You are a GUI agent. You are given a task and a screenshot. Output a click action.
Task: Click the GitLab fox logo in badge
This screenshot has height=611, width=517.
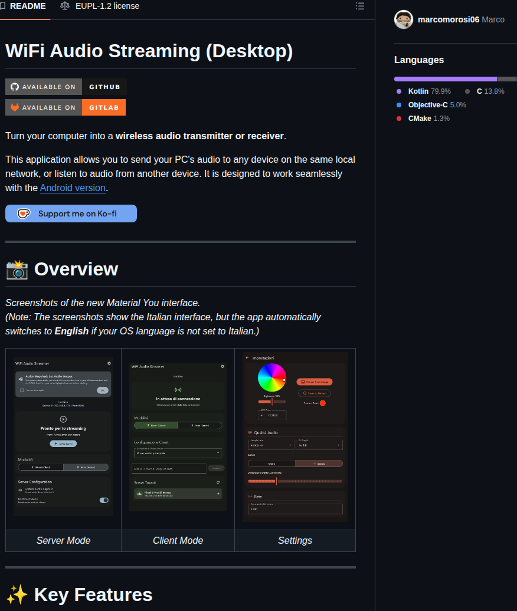pos(15,107)
